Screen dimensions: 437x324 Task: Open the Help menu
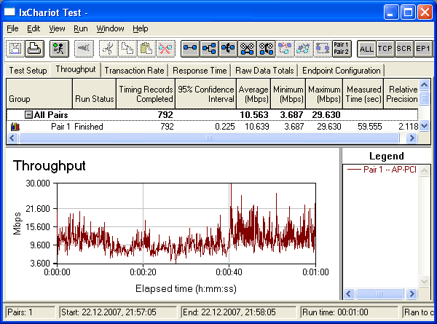click(141, 28)
